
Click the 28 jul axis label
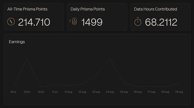[x=13, y=92]
